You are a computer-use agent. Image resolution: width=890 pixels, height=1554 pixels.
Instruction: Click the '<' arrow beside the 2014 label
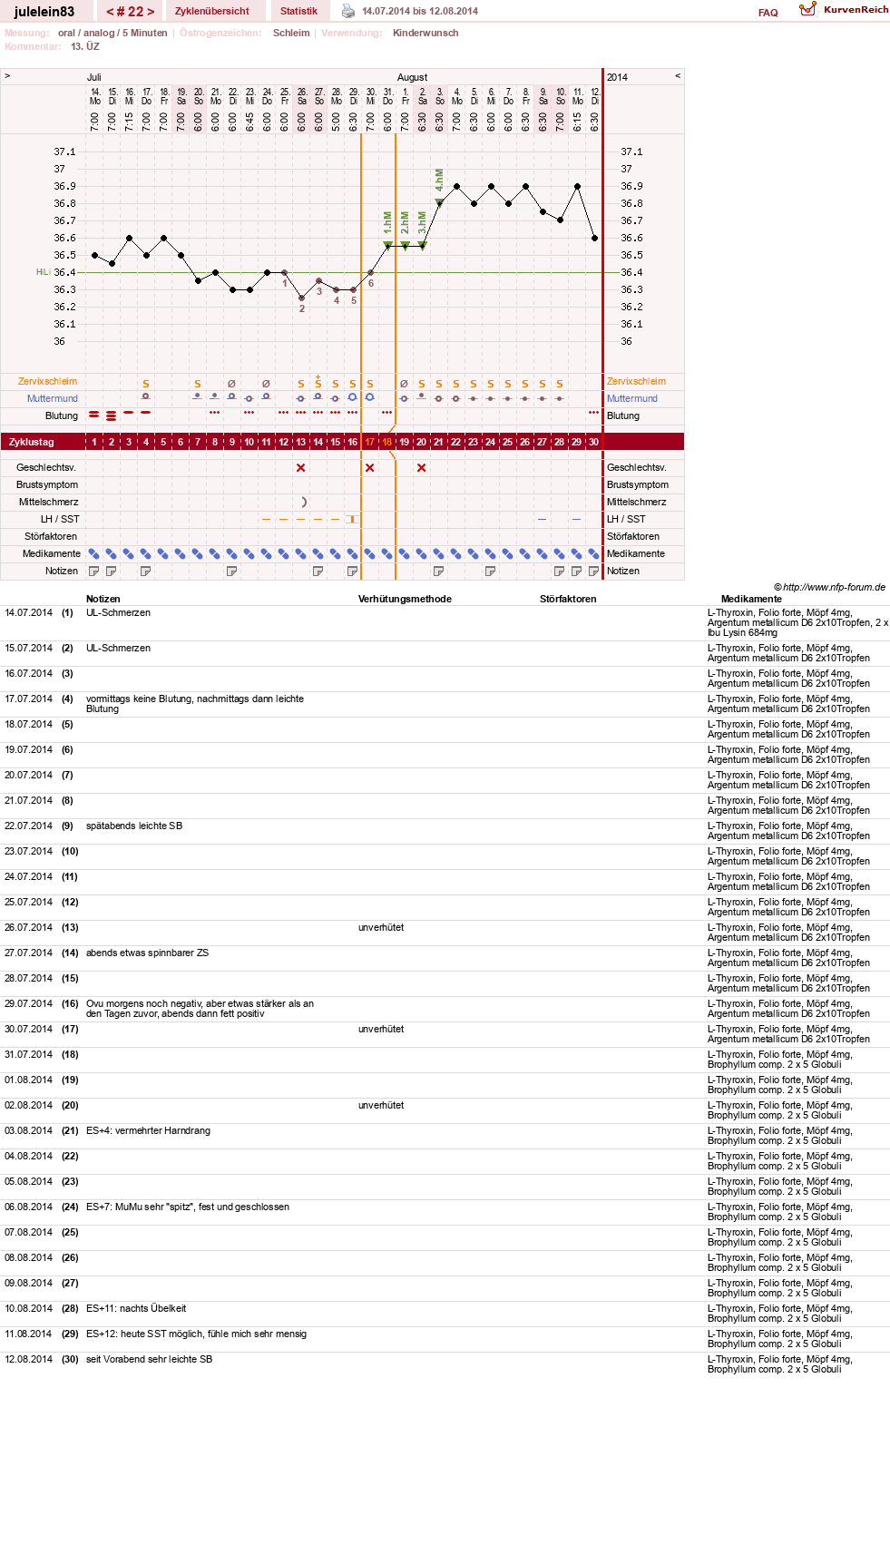(677, 76)
